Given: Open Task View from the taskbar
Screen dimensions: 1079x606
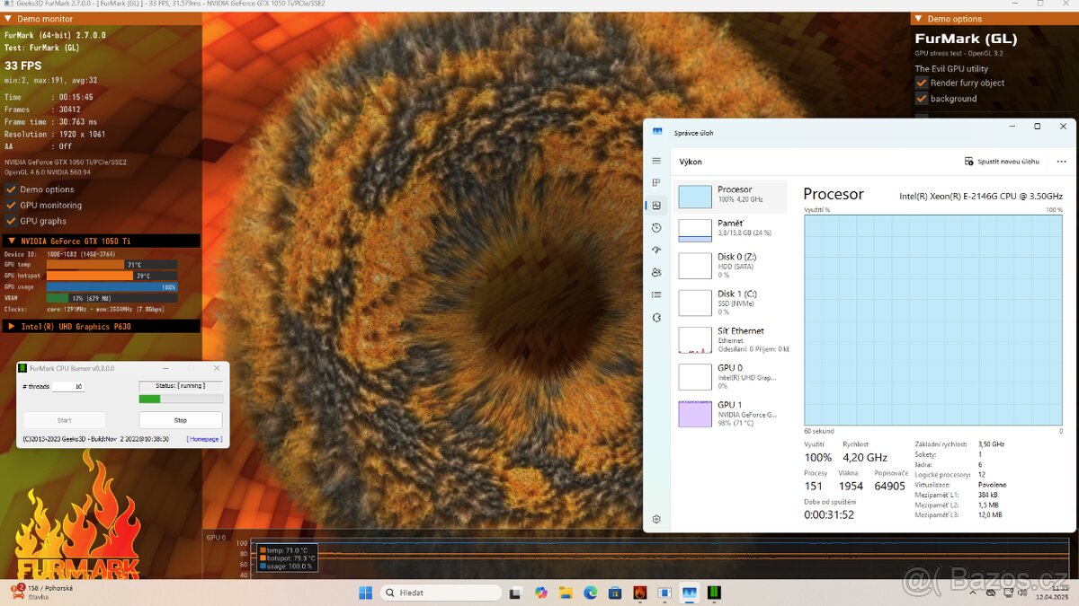Looking at the screenshot, I should (515, 593).
